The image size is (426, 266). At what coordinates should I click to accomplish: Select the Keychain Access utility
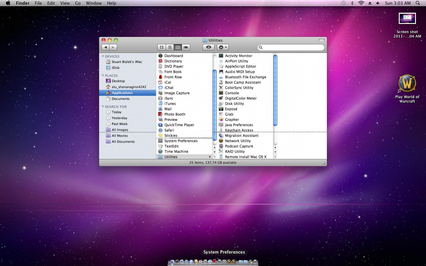tap(239, 130)
